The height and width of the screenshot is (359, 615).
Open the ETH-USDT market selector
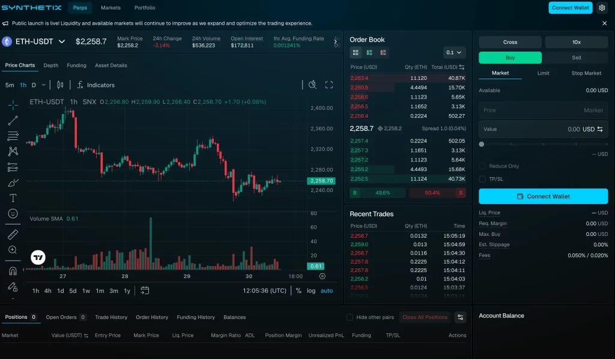coord(34,41)
